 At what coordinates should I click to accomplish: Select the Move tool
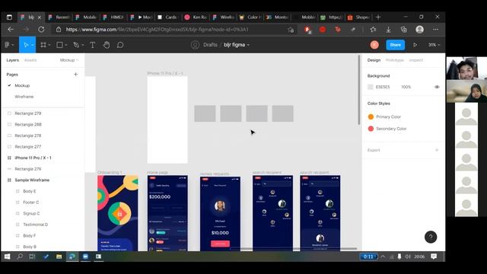pyautogui.click(x=26, y=45)
